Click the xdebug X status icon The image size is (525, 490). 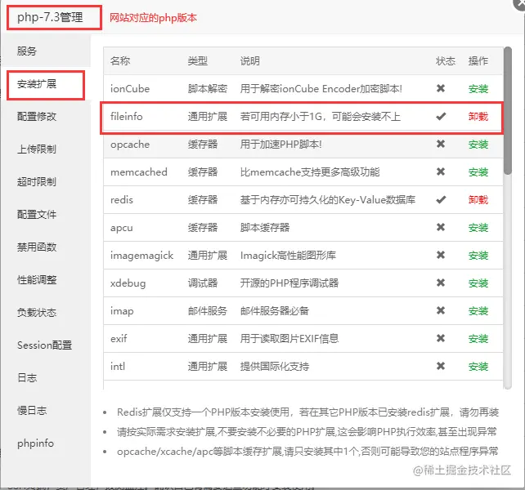[441, 283]
